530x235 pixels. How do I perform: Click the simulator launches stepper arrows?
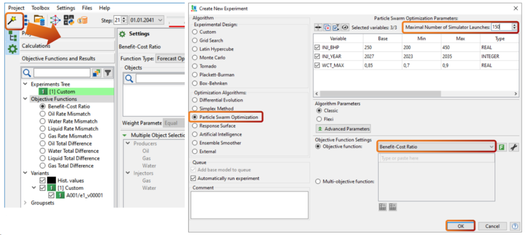tap(514, 27)
